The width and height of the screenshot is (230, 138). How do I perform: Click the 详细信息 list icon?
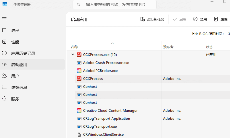pos(4,87)
